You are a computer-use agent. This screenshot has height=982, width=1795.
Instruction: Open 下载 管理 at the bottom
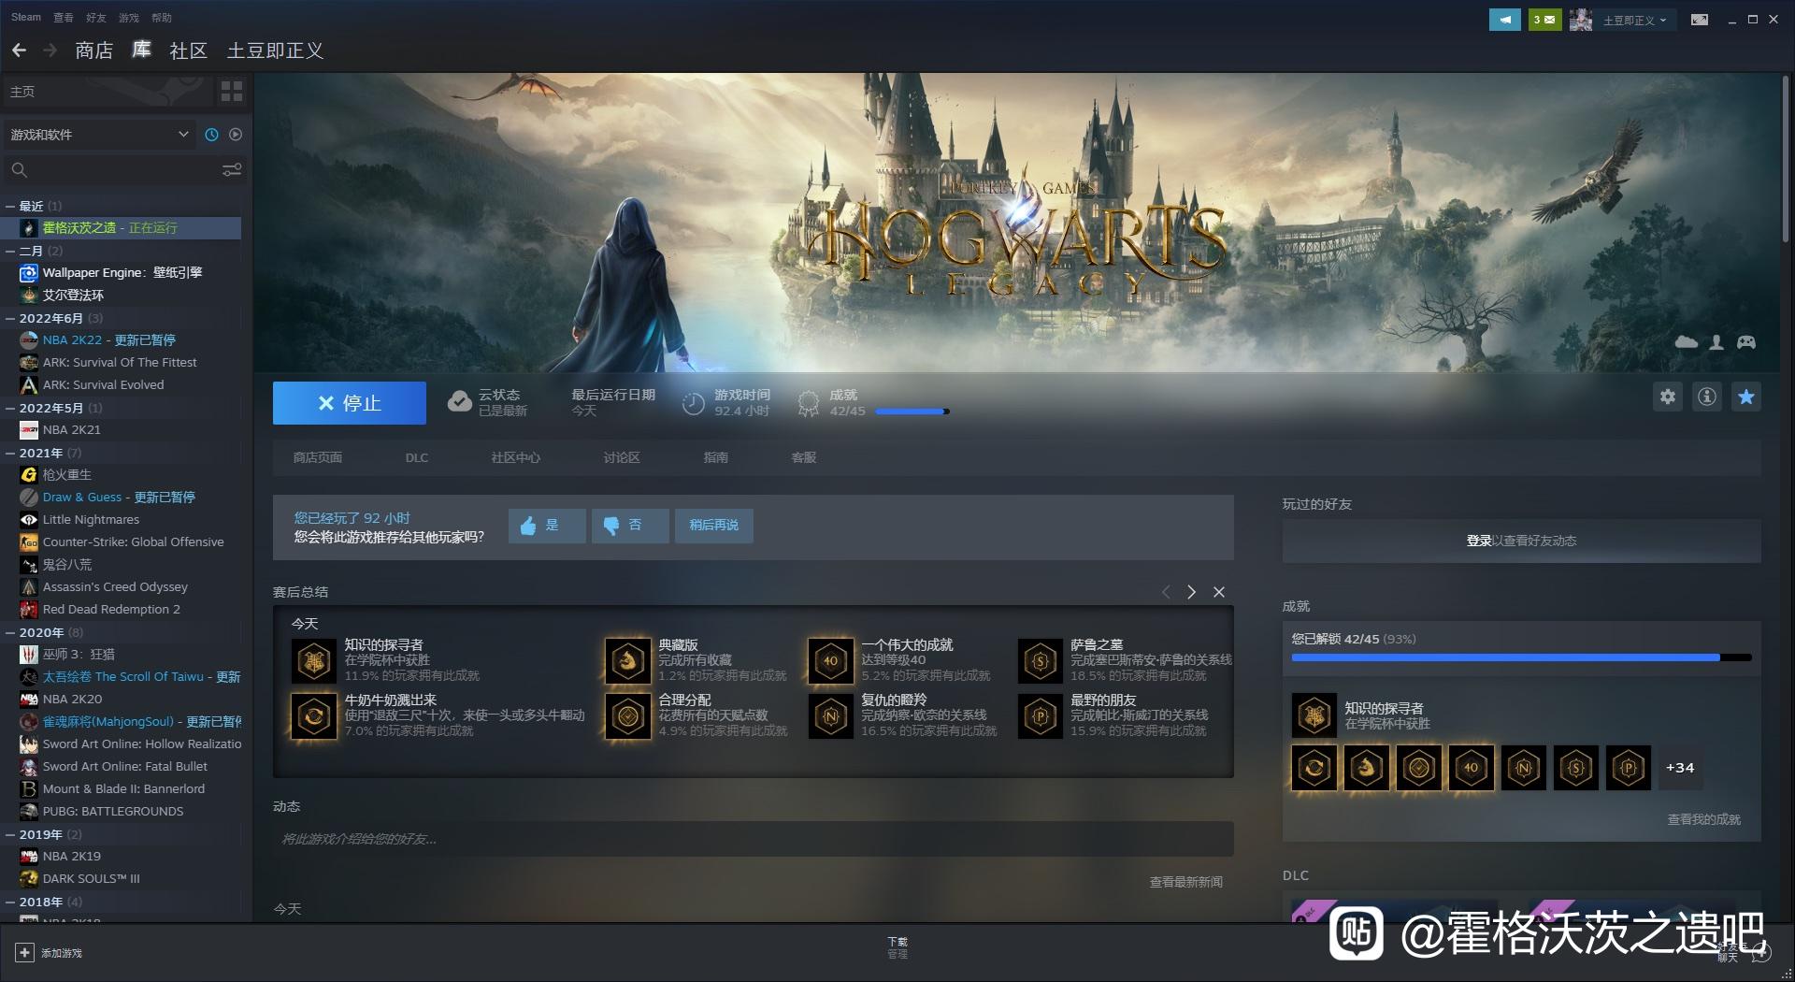pos(897,947)
